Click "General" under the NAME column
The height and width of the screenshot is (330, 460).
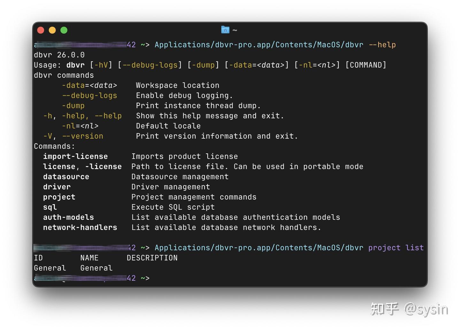pyautogui.click(x=96, y=268)
